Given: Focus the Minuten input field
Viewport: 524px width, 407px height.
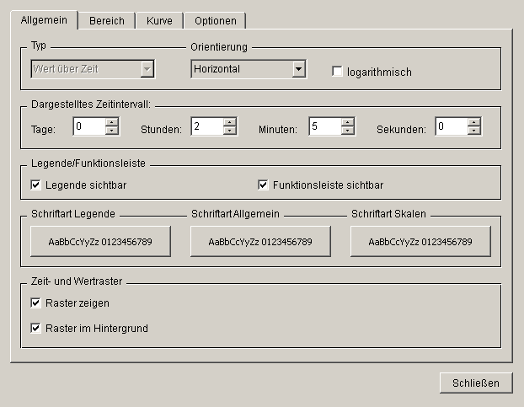Looking at the screenshot, I should tap(324, 126).
